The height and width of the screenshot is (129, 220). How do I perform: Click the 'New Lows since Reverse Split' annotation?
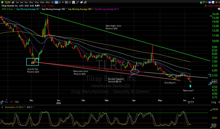pos(81,72)
